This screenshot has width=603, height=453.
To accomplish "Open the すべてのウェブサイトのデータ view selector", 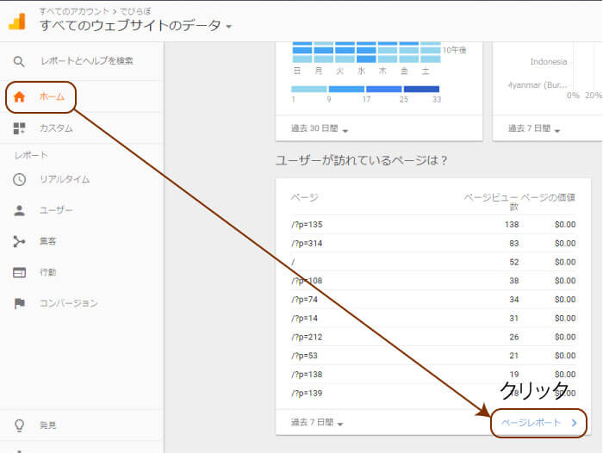I will pyautogui.click(x=135, y=26).
